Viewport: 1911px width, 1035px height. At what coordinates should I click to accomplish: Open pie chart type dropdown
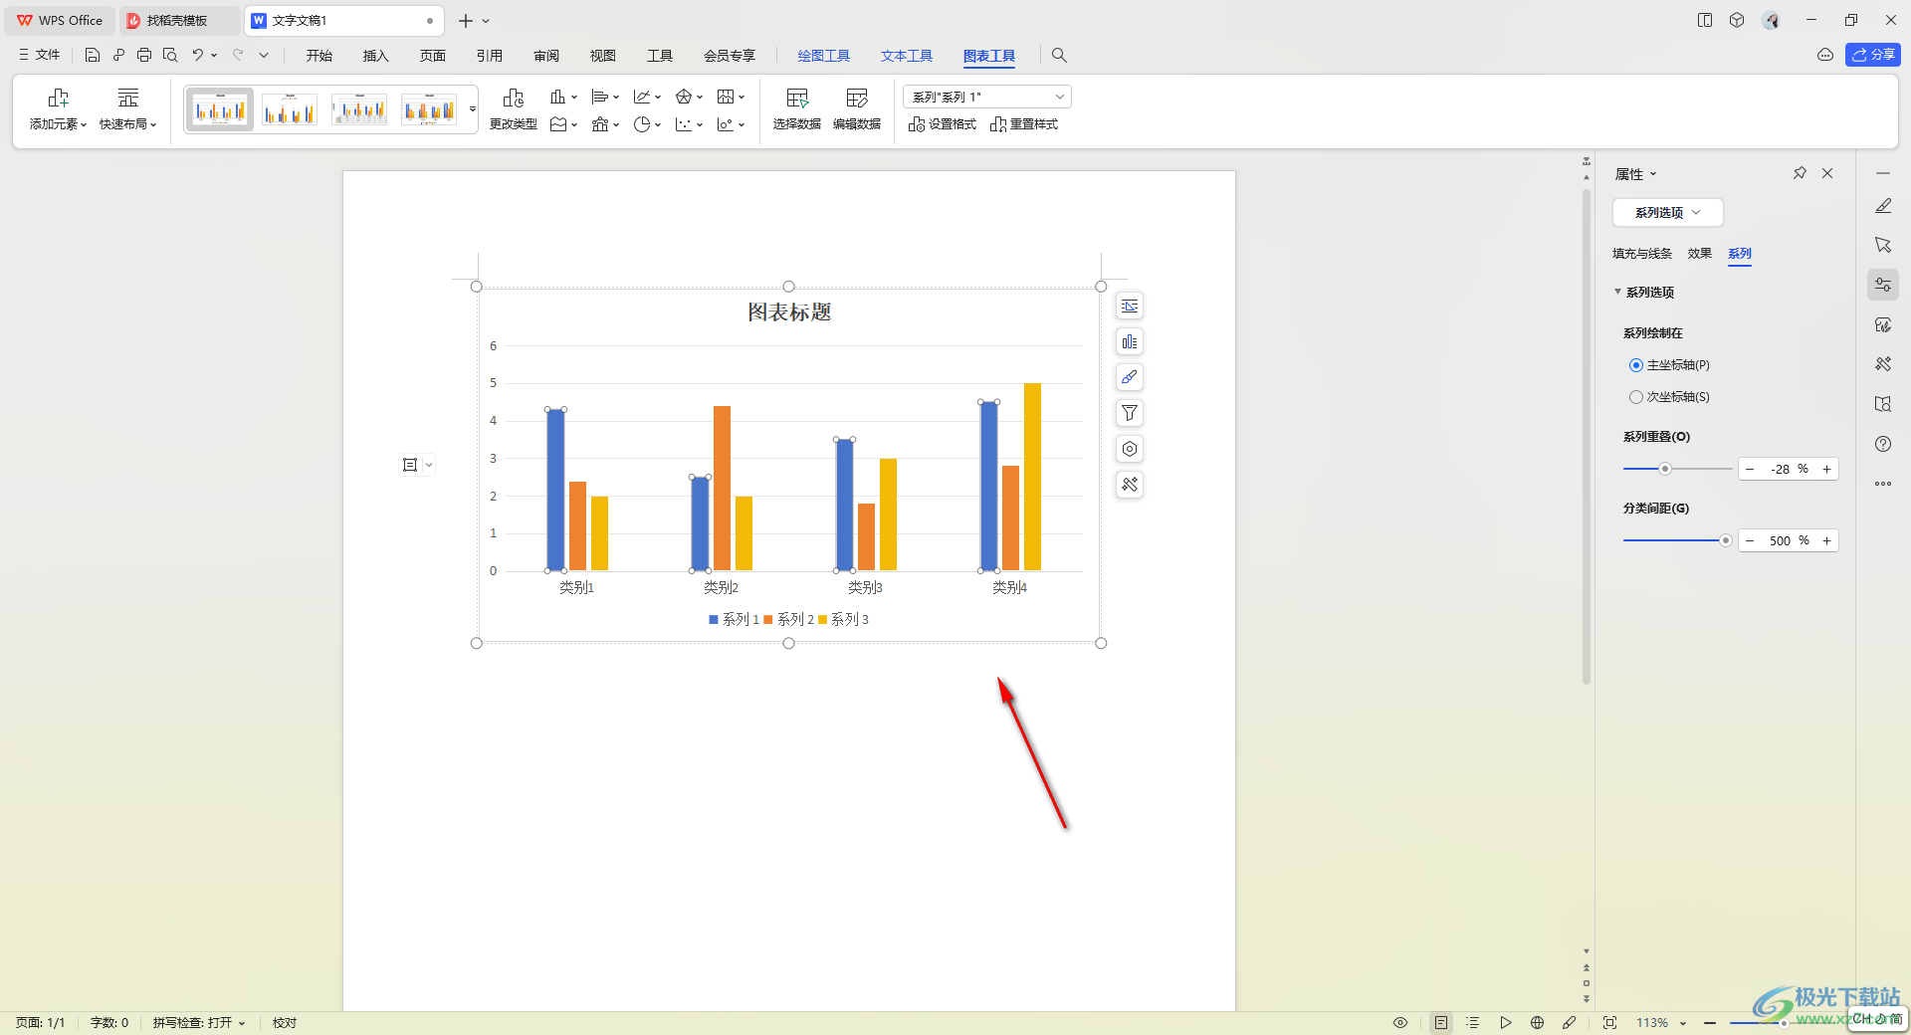tap(647, 124)
